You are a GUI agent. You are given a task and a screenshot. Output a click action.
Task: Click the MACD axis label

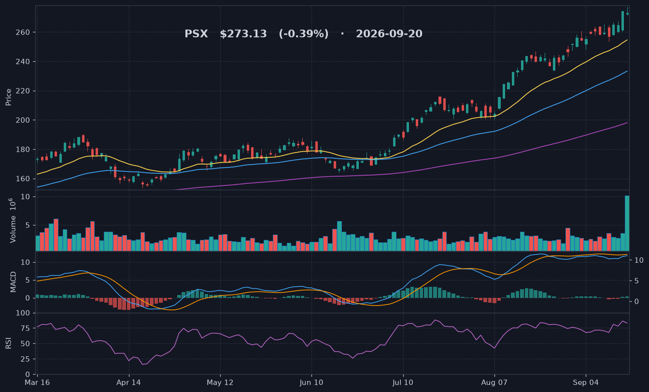click(x=13, y=281)
